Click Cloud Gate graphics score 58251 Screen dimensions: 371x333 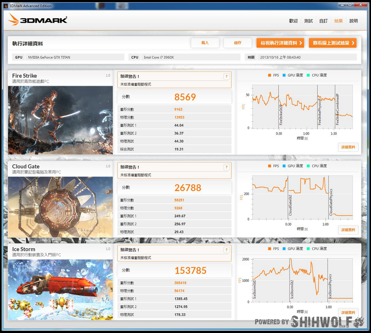[x=179, y=200]
